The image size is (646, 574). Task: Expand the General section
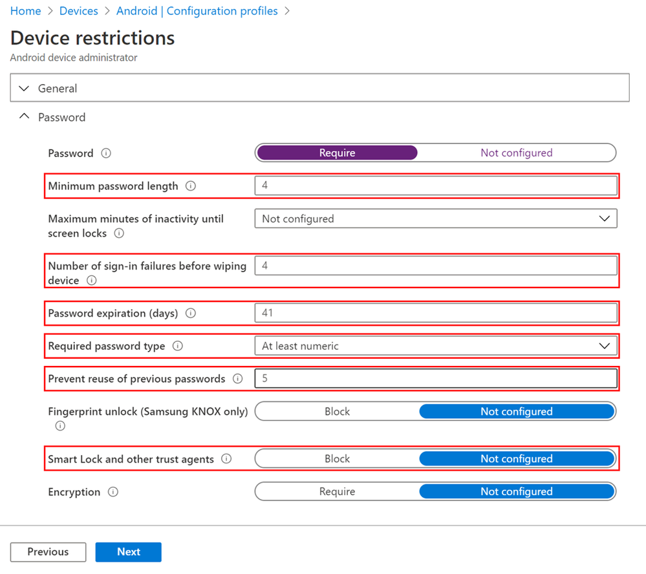pos(319,88)
